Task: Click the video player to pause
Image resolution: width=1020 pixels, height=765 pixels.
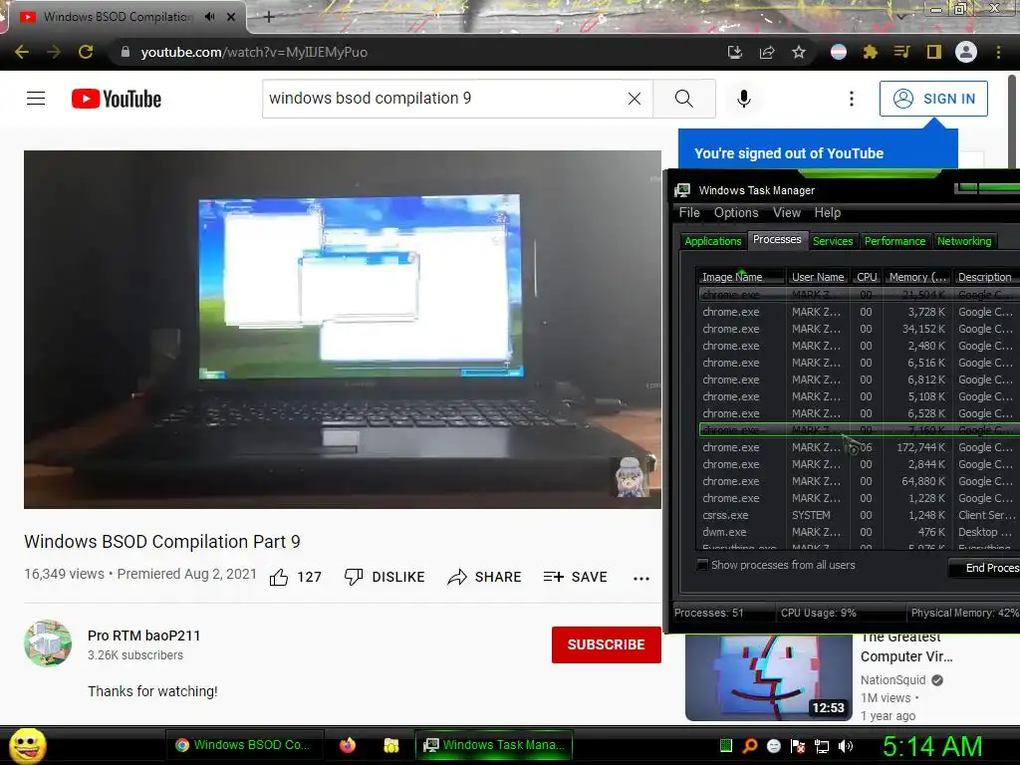Action: tap(343, 330)
